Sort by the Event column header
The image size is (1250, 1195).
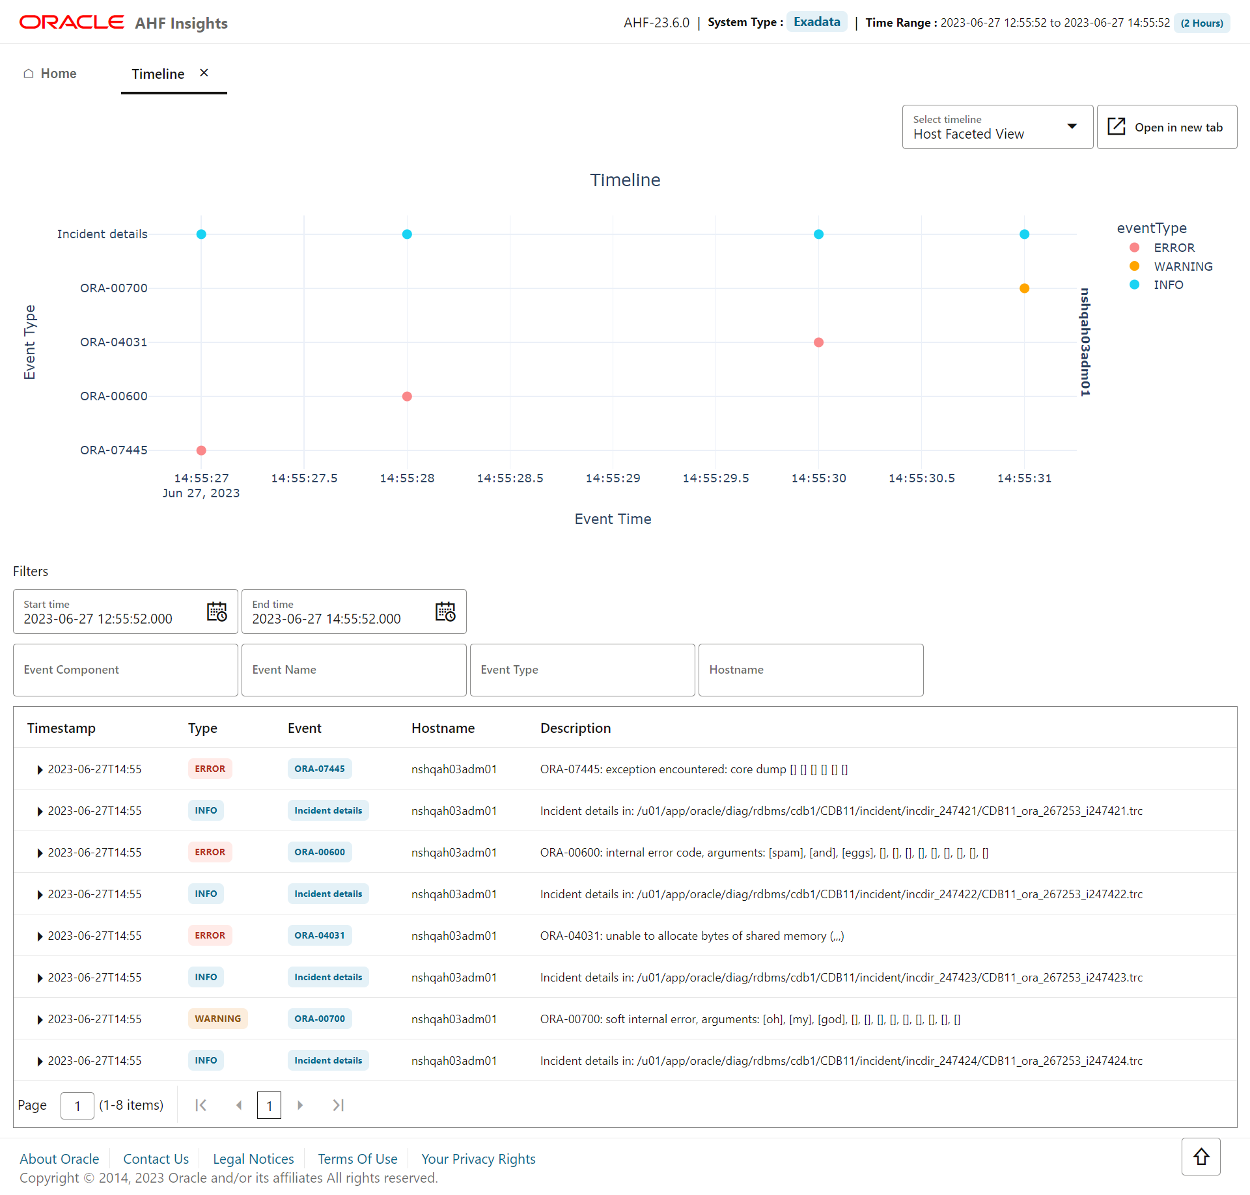(x=305, y=728)
